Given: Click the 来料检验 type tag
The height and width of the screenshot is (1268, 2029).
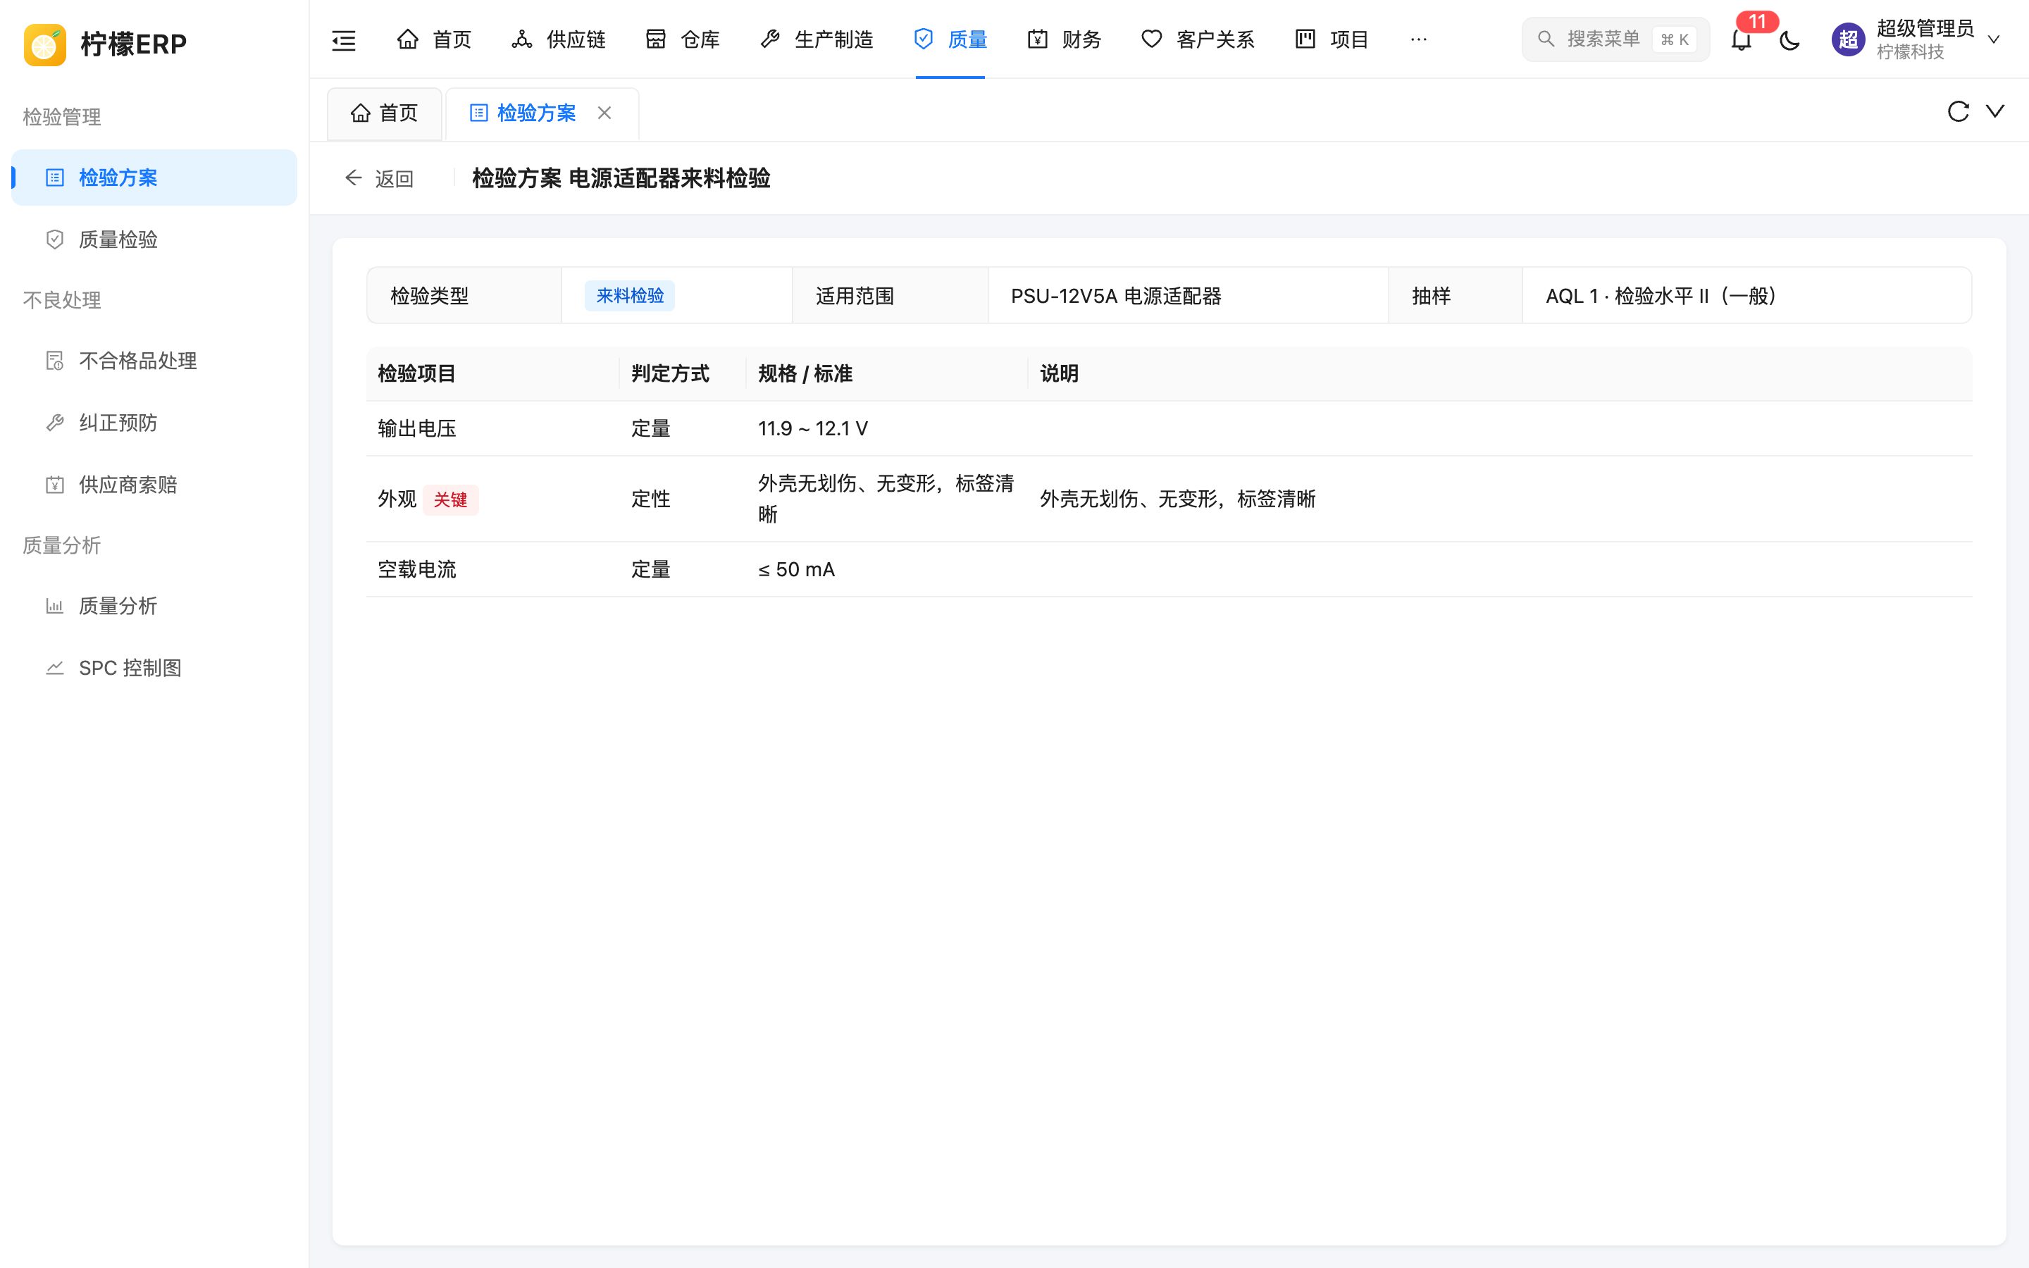Looking at the screenshot, I should coord(630,296).
